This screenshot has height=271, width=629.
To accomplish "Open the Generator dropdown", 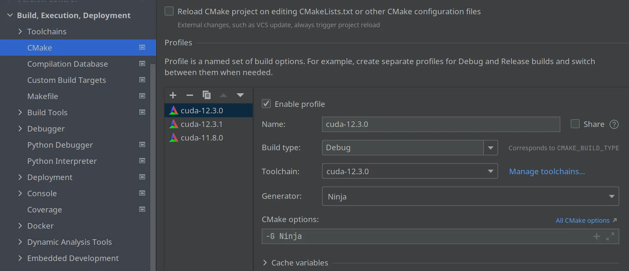I will (x=470, y=196).
